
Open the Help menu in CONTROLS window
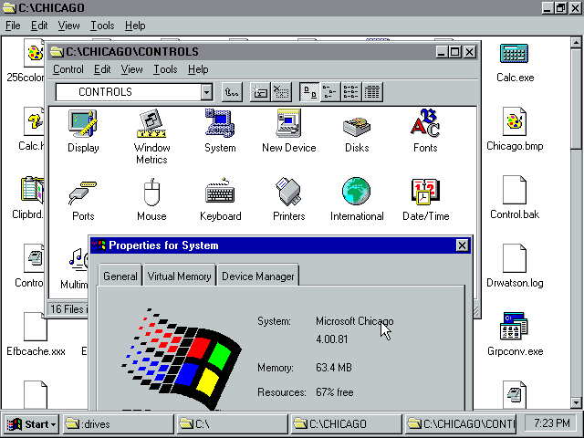[198, 69]
